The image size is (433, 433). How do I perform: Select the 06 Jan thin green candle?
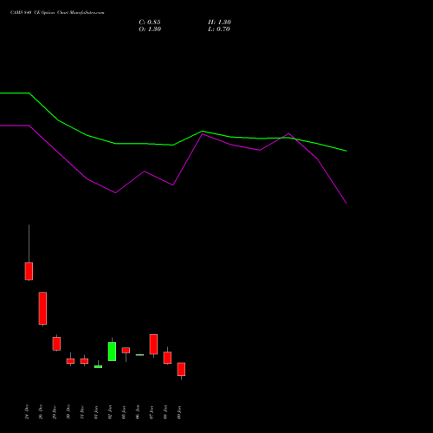(139, 355)
